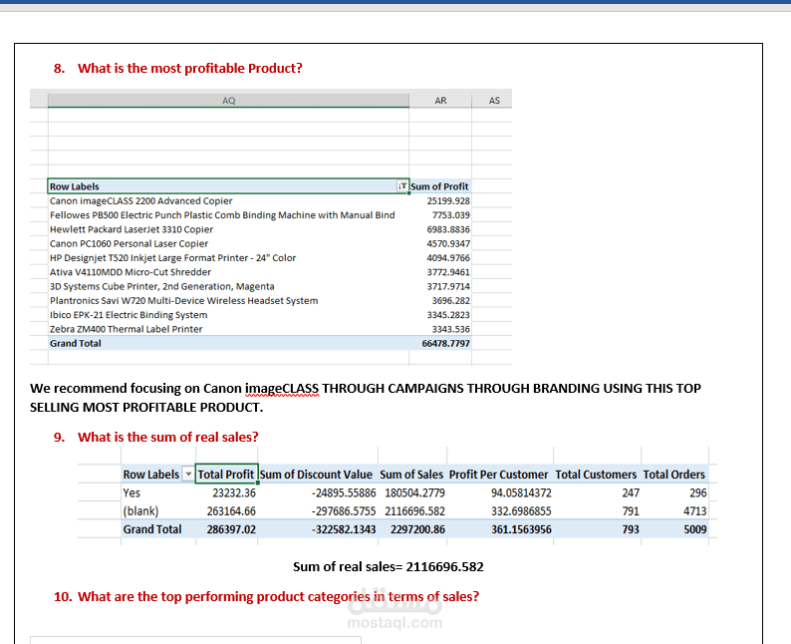Select the Total Profit header cell
The image size is (791, 644).
click(x=226, y=475)
